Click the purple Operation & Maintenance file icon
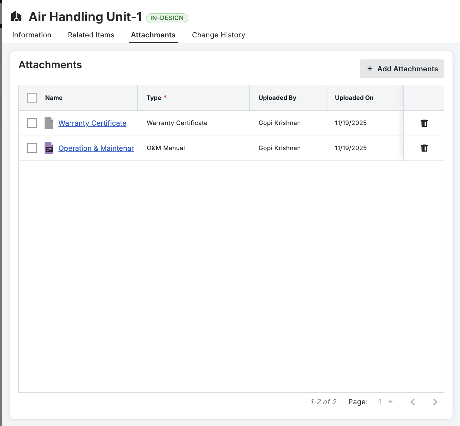The image size is (460, 426). 49,148
